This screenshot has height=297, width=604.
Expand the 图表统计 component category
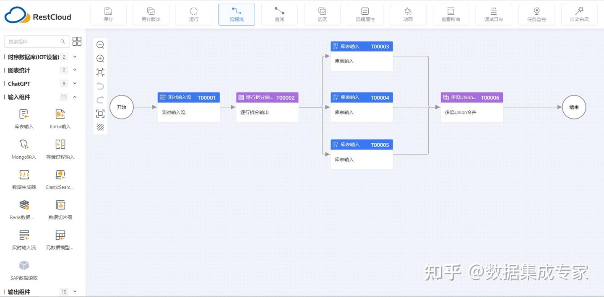pyautogui.click(x=74, y=70)
